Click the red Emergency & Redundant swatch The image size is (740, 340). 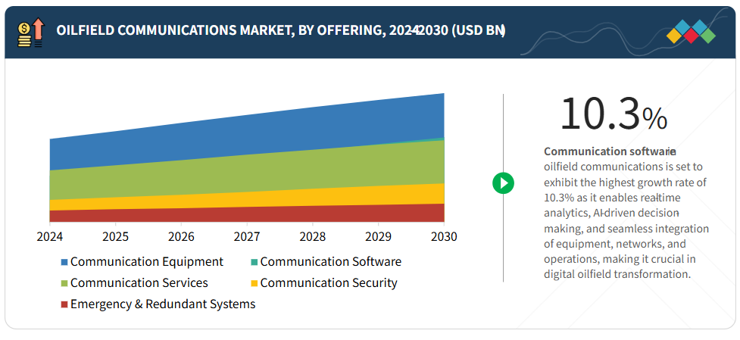(64, 305)
